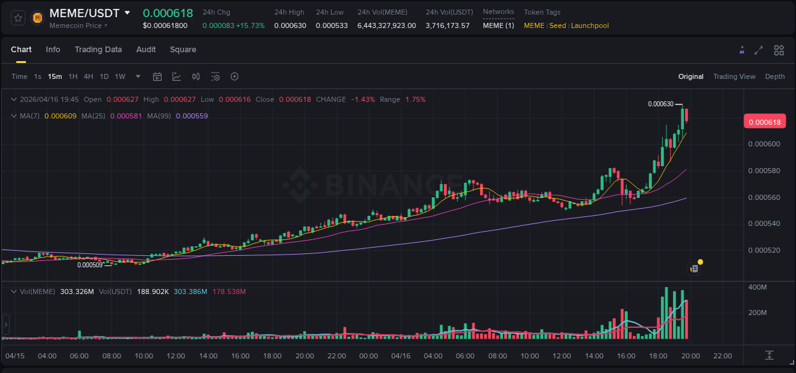The height and width of the screenshot is (373, 796).
Task: Open the indicator list settings
Action: click(215, 76)
